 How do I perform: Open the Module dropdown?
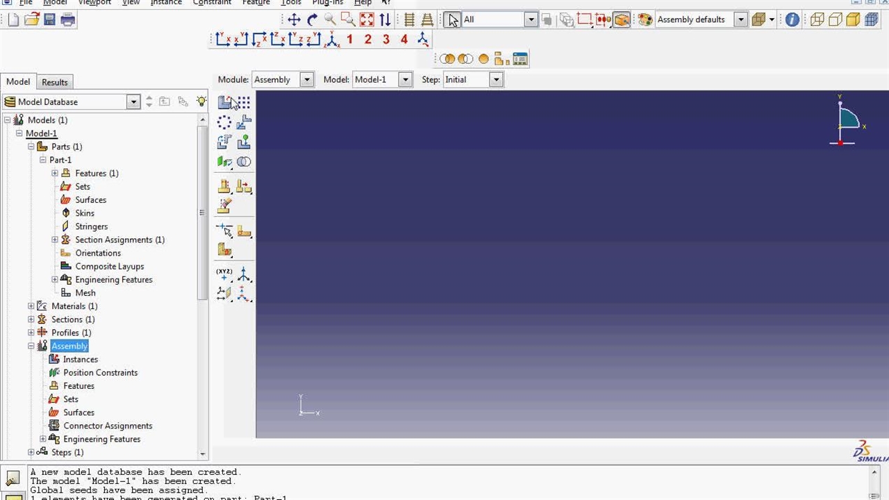[306, 80]
